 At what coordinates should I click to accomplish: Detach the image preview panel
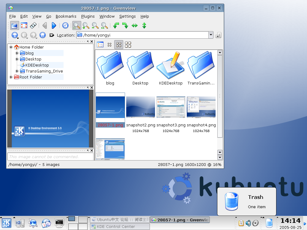point(88,88)
